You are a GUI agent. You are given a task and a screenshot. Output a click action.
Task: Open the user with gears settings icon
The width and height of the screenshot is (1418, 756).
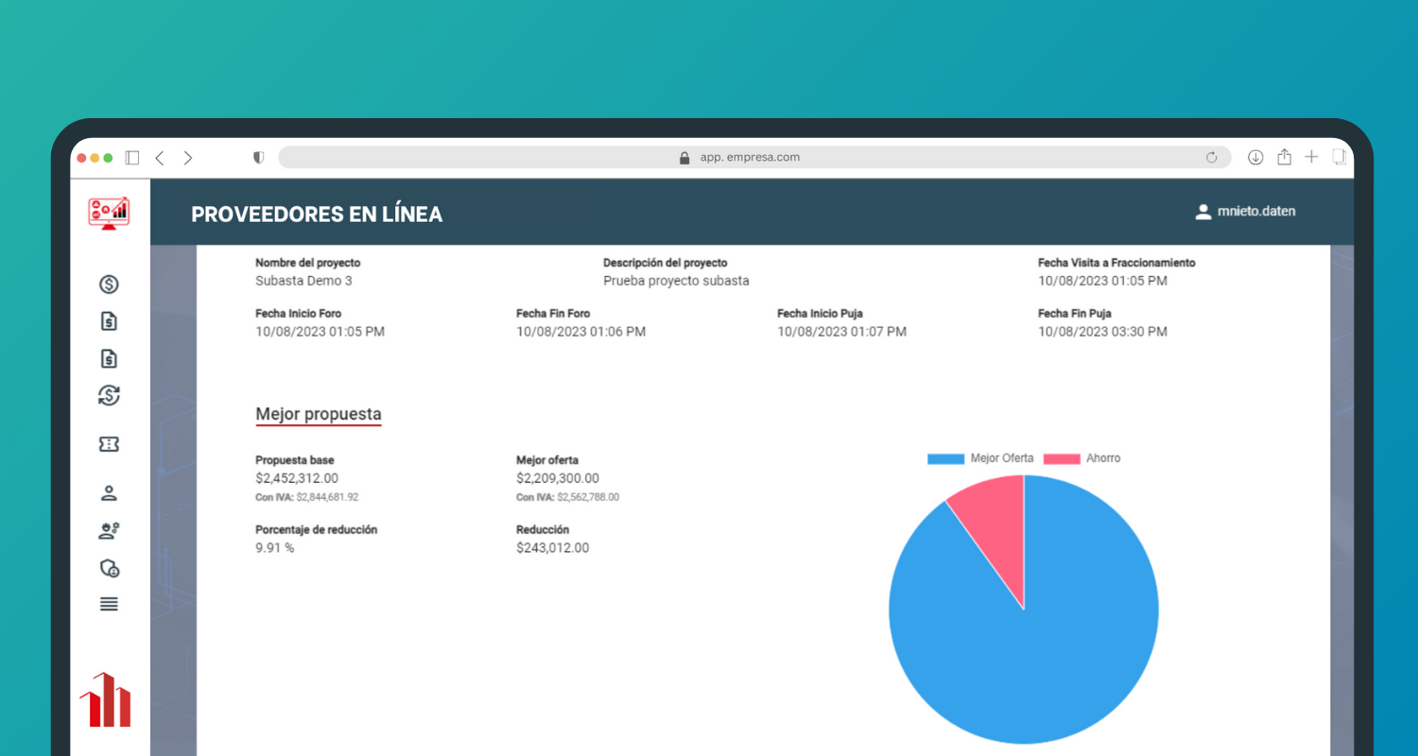click(109, 530)
